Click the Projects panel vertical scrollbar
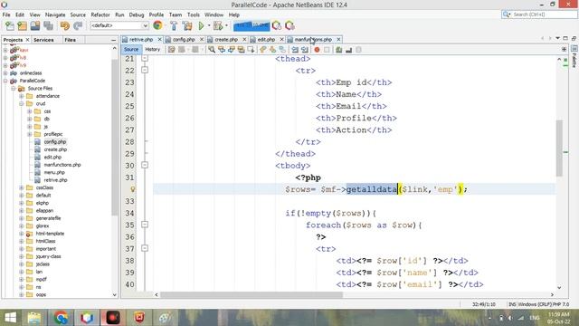 pyautogui.click(x=115, y=137)
